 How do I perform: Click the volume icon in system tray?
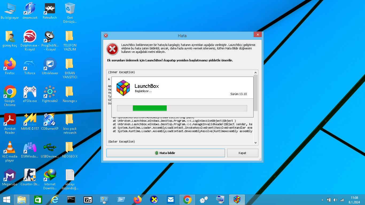tap(335, 200)
